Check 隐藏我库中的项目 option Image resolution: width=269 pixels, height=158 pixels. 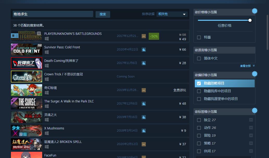(x=199, y=91)
